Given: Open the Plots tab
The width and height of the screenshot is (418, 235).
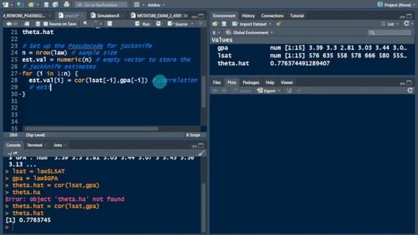Looking at the screenshot, I should [x=232, y=83].
